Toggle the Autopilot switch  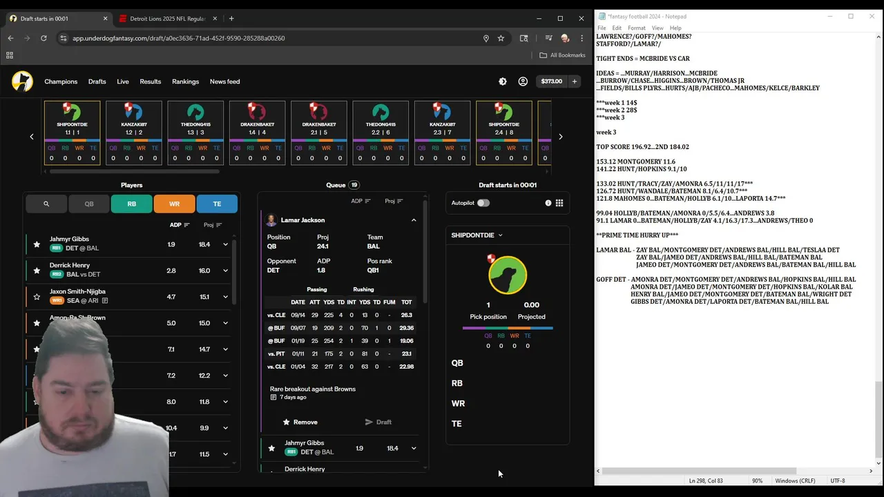click(483, 203)
